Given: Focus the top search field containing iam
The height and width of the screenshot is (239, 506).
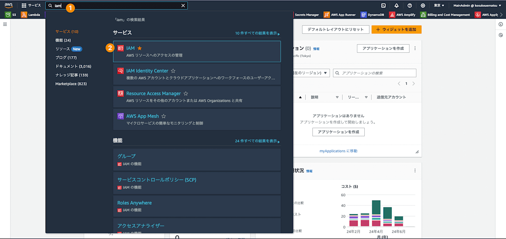Looking at the screenshot, I should 116,5.
